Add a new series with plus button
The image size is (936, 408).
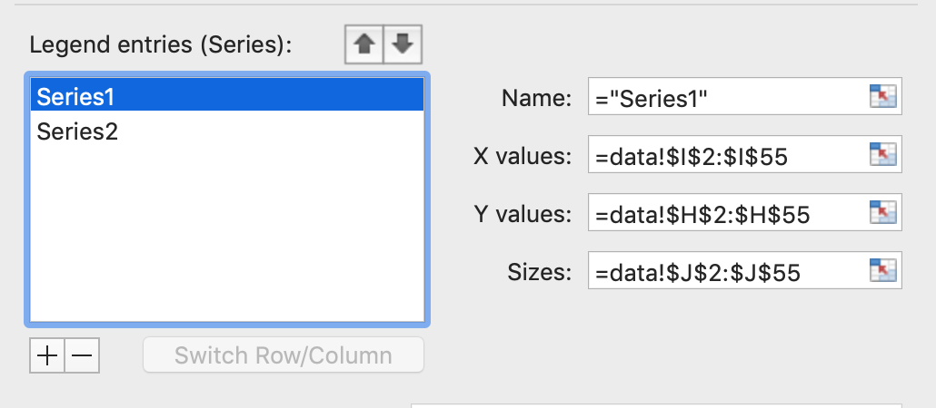(47, 355)
